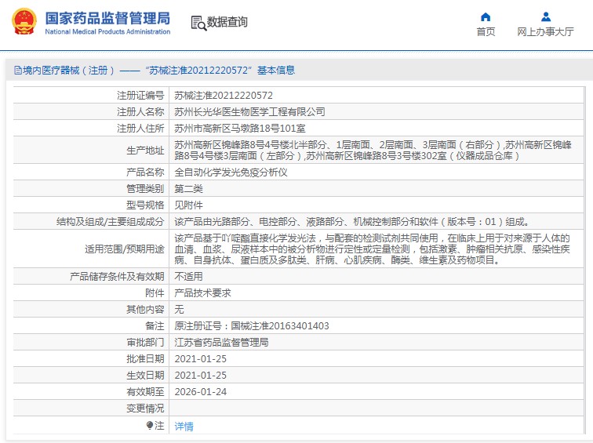Viewport: 593px width, 443px height.
Task: Select the registration number 苏械注准20212220572 cell
Action: tap(224, 95)
